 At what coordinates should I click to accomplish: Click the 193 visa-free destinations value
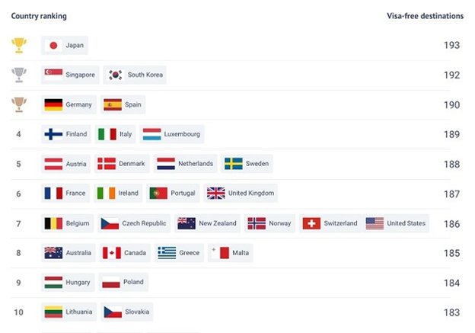451,46
